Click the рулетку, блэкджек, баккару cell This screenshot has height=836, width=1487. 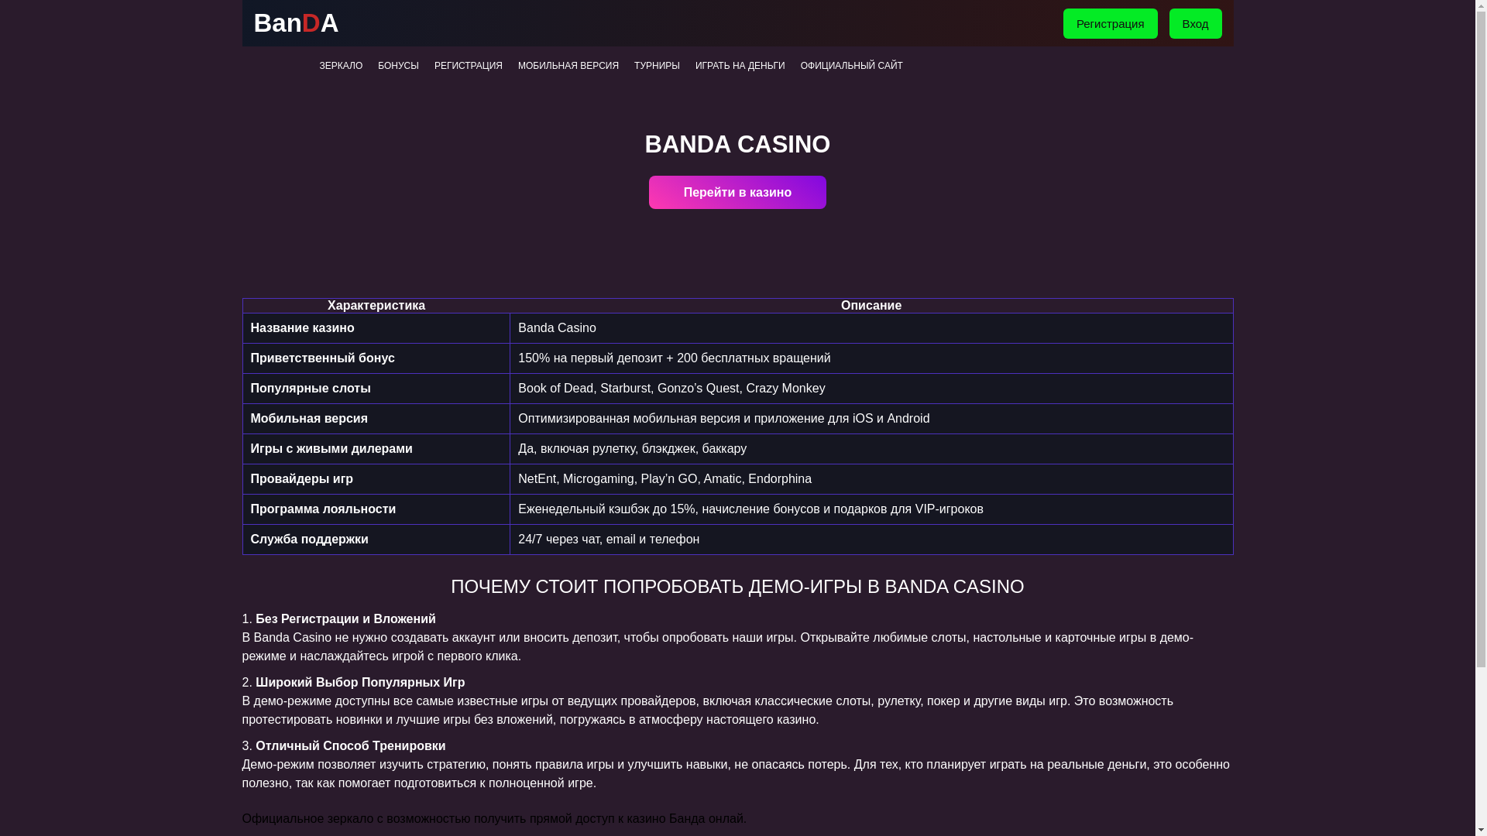click(871, 449)
